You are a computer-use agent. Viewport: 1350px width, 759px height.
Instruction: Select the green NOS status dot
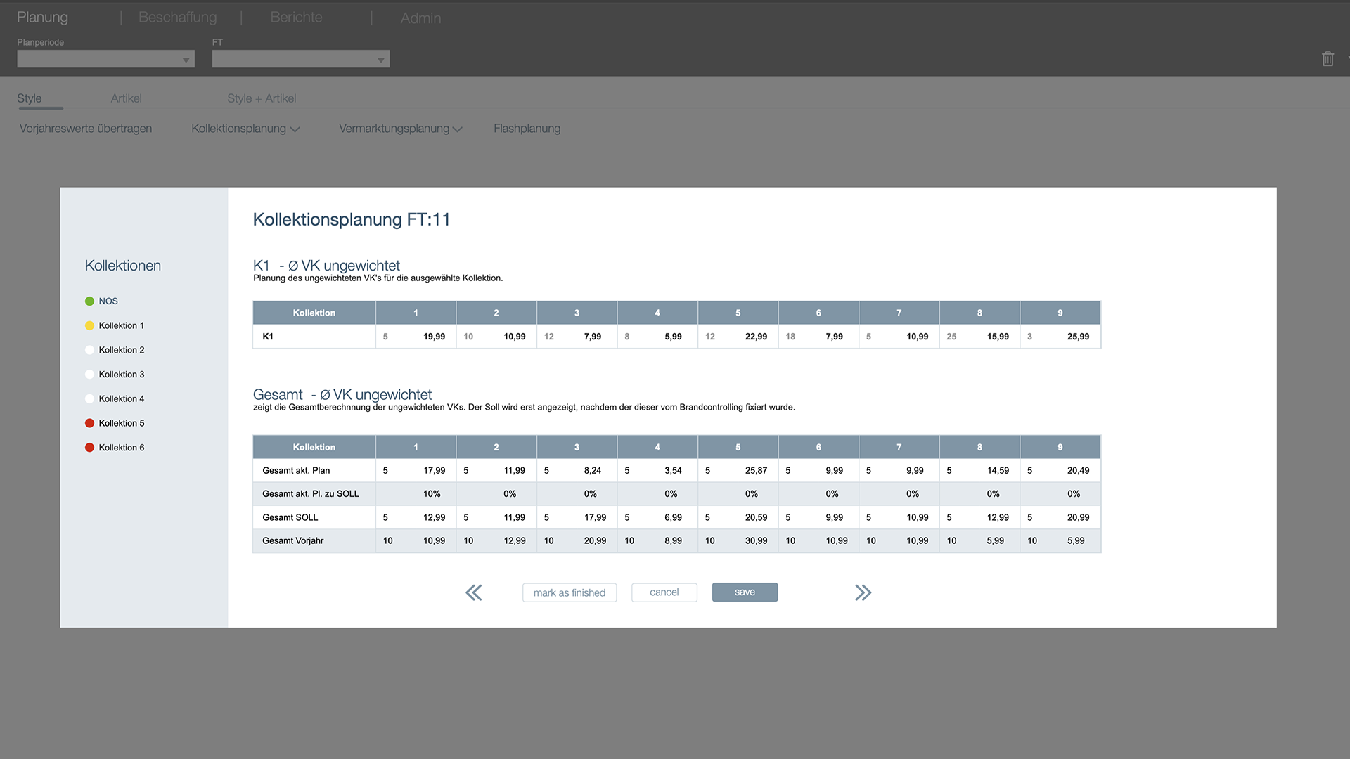(x=89, y=301)
